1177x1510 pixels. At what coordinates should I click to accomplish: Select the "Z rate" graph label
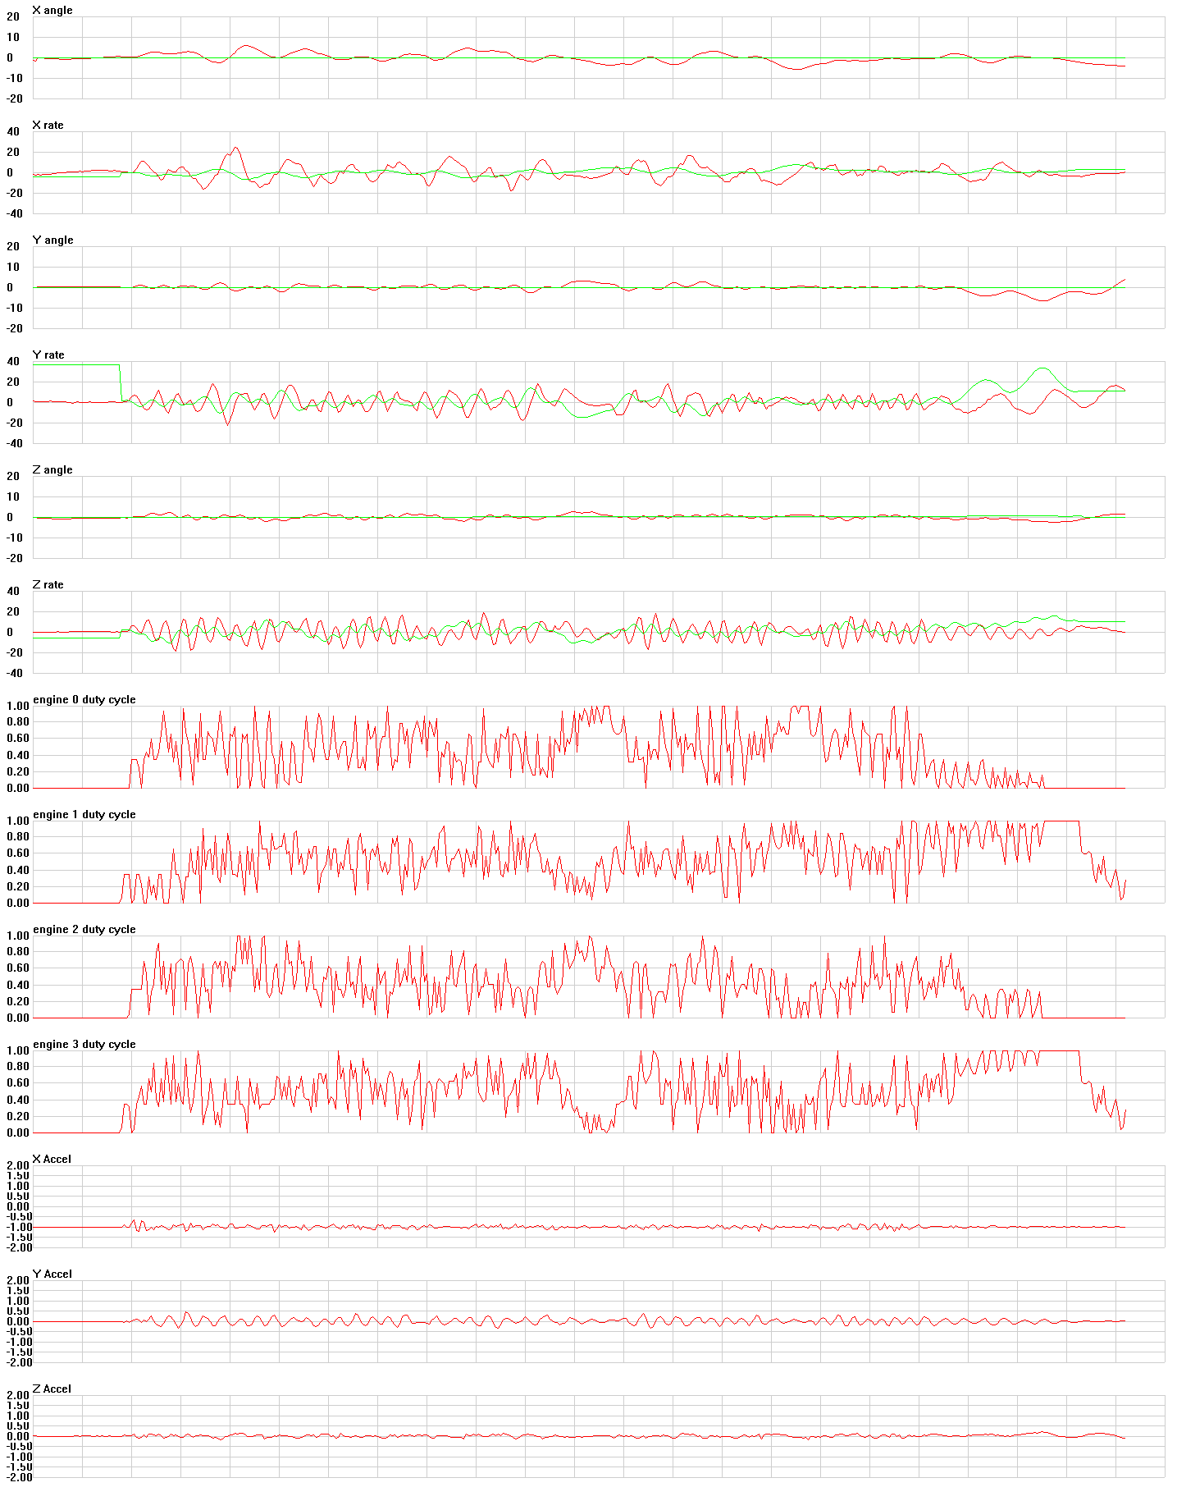(x=48, y=585)
